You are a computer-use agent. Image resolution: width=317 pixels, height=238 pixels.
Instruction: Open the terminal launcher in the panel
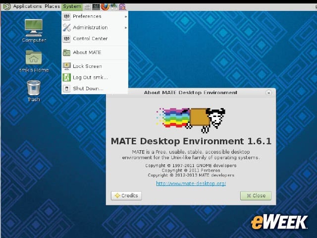pos(96,7)
